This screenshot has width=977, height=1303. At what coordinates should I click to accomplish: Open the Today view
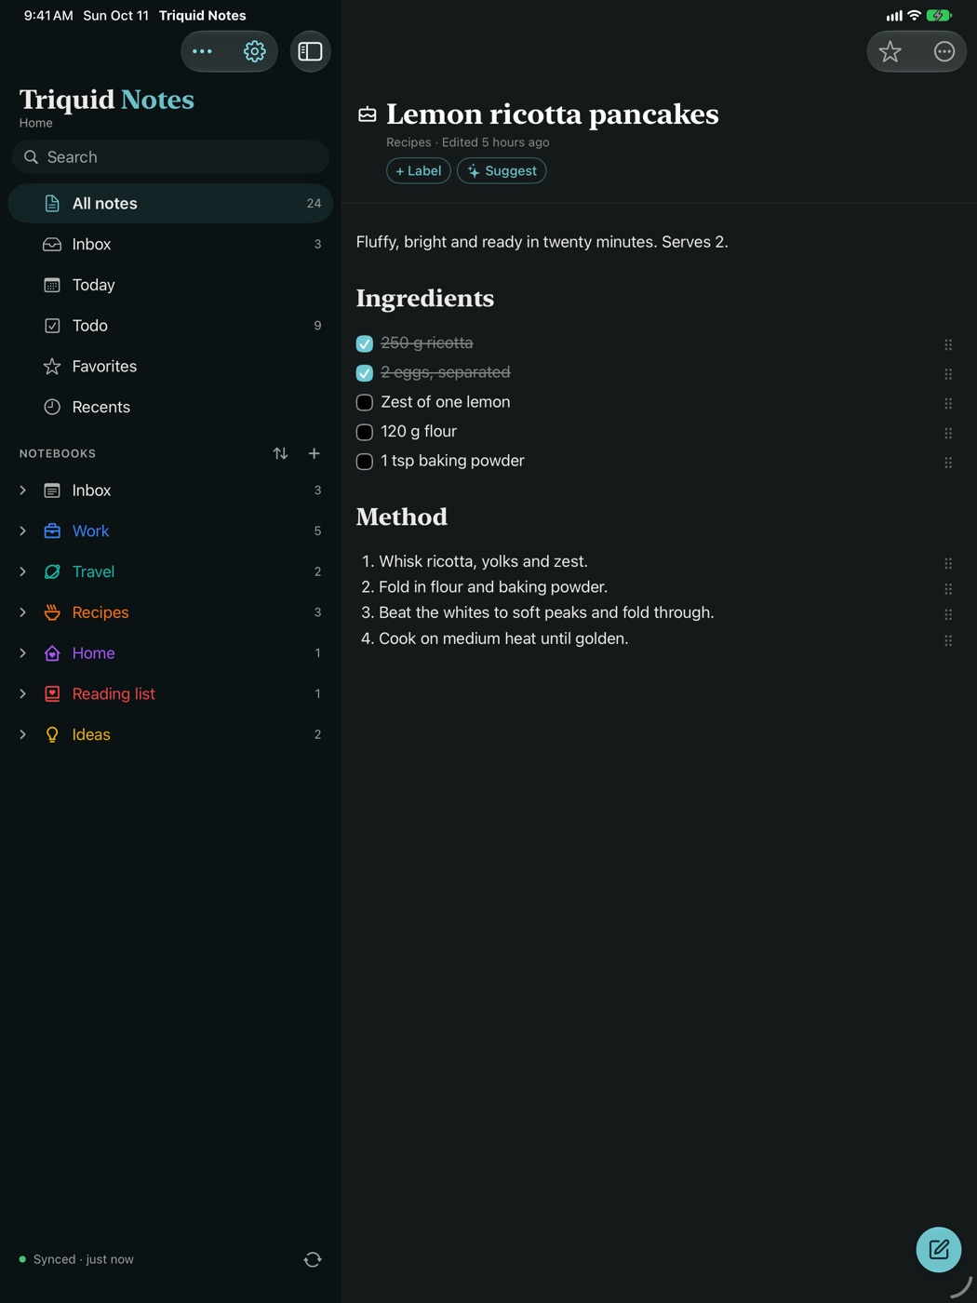(x=170, y=285)
